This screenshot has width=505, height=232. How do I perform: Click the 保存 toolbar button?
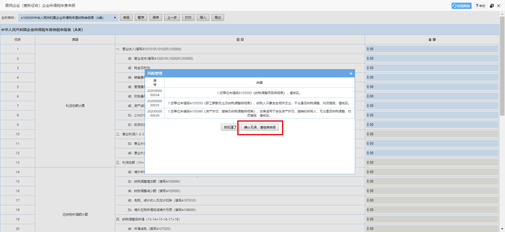[x=155, y=18]
